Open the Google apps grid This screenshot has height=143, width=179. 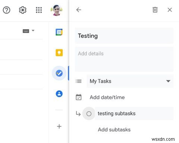tap(39, 10)
